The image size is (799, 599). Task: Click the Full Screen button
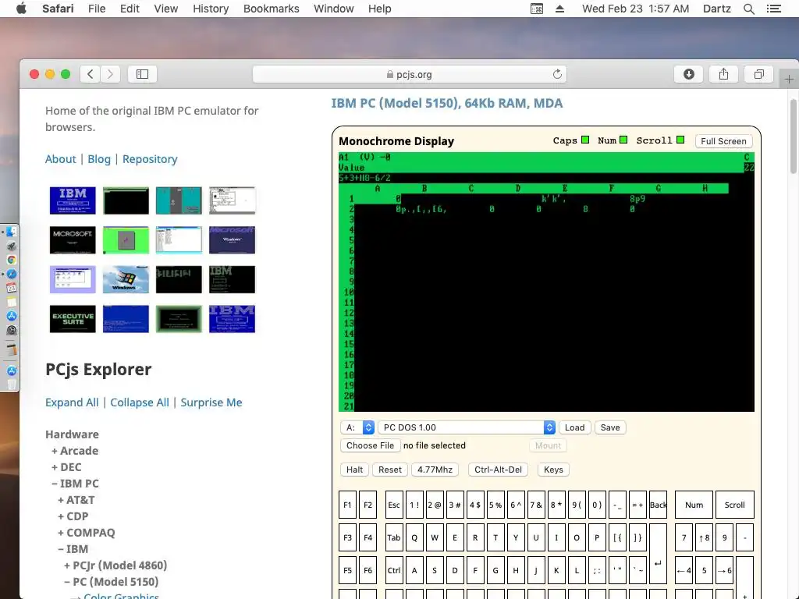723,141
